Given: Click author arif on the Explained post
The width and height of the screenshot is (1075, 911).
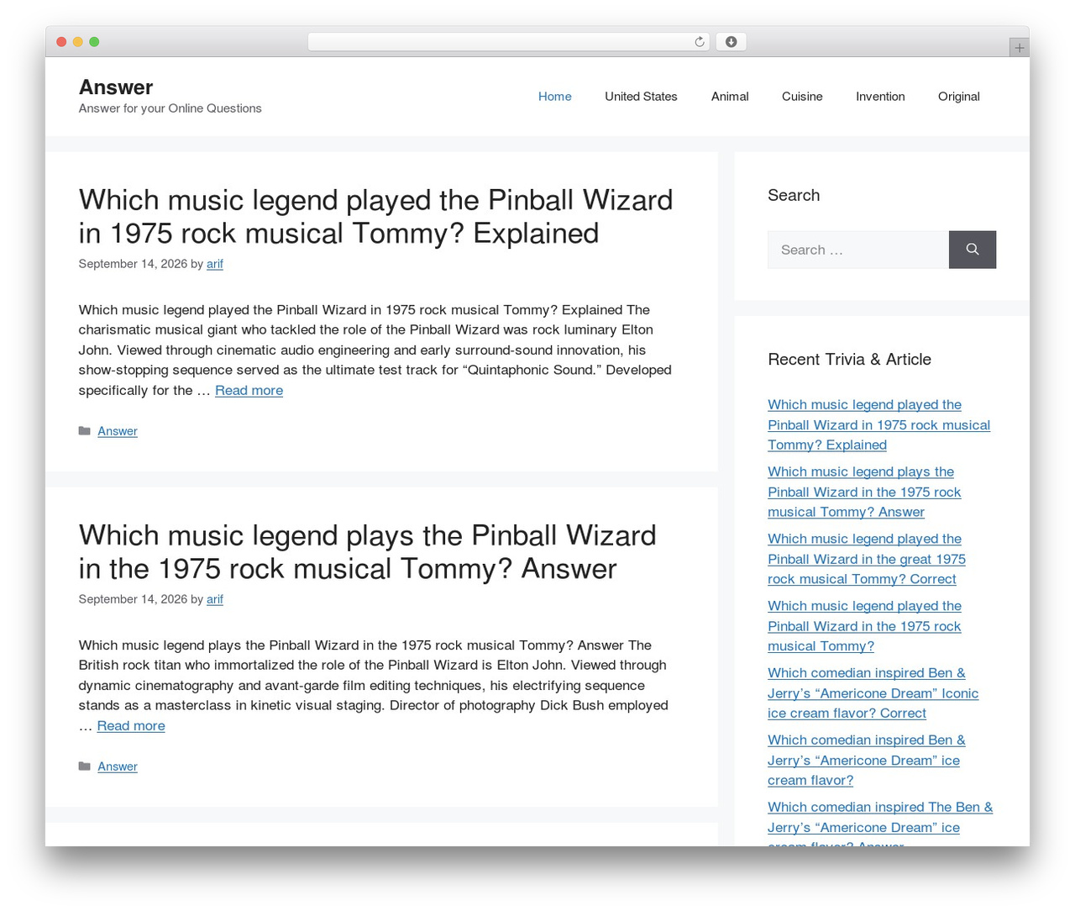Looking at the screenshot, I should click(x=215, y=264).
